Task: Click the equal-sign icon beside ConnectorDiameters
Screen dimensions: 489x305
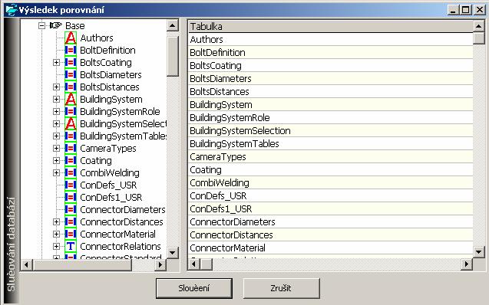Action: tap(71, 209)
